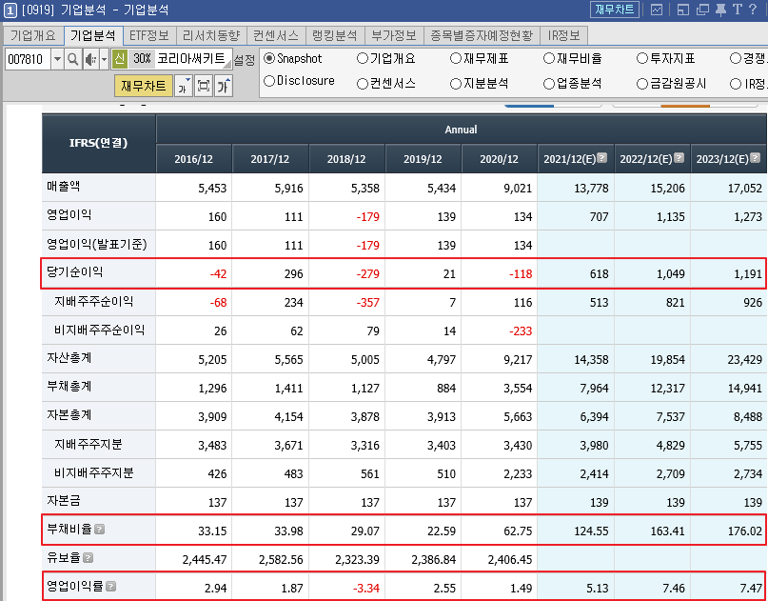Click 2018/12 영업이익 value -179
This screenshot has height=601, width=768.
click(x=368, y=216)
